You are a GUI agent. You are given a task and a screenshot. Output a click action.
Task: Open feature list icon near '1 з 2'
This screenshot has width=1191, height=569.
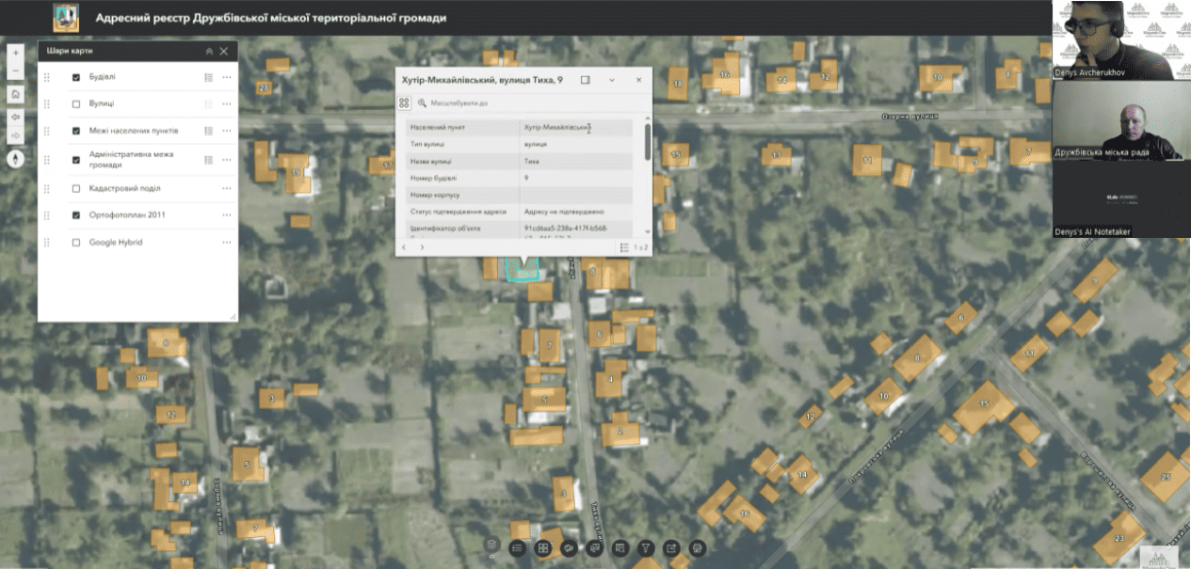tap(624, 247)
